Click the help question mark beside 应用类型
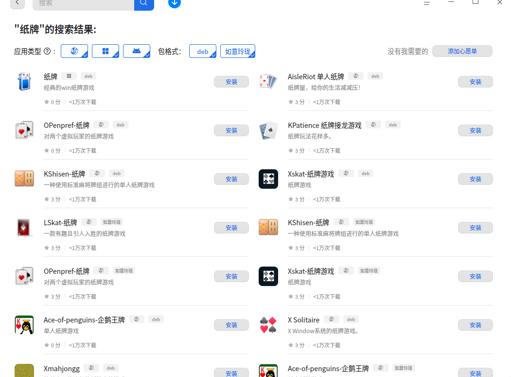The image size is (511, 377). [47, 52]
